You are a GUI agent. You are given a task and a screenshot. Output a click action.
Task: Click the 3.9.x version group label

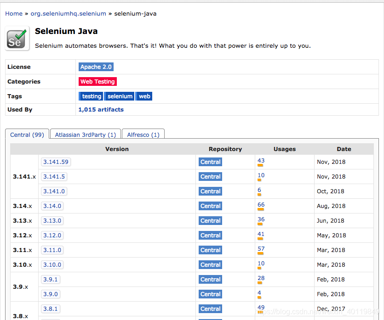click(20, 286)
